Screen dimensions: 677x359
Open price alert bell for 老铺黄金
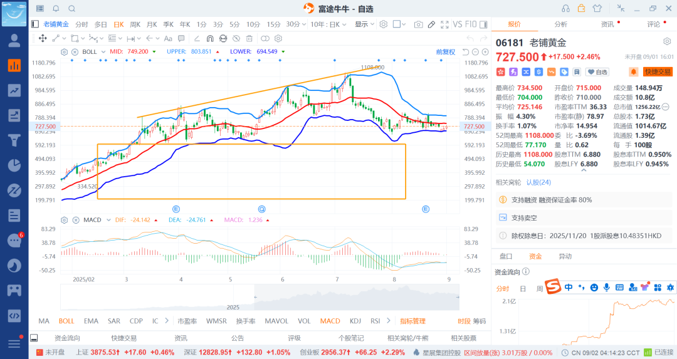point(633,72)
